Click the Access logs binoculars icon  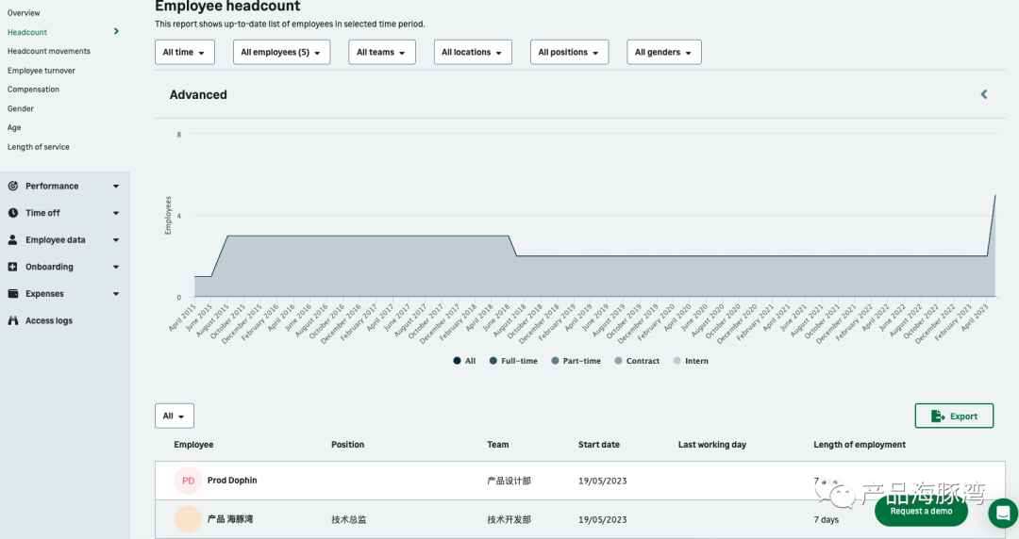[x=13, y=320]
